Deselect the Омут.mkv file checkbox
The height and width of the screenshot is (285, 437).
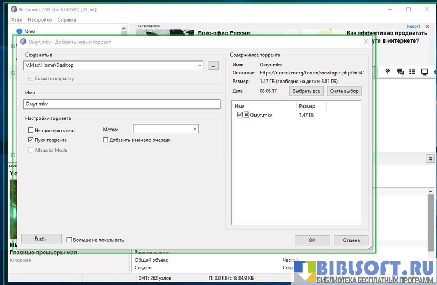click(240, 115)
